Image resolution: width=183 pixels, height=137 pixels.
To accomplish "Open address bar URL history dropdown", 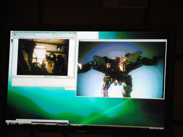I will click(x=51, y=35).
